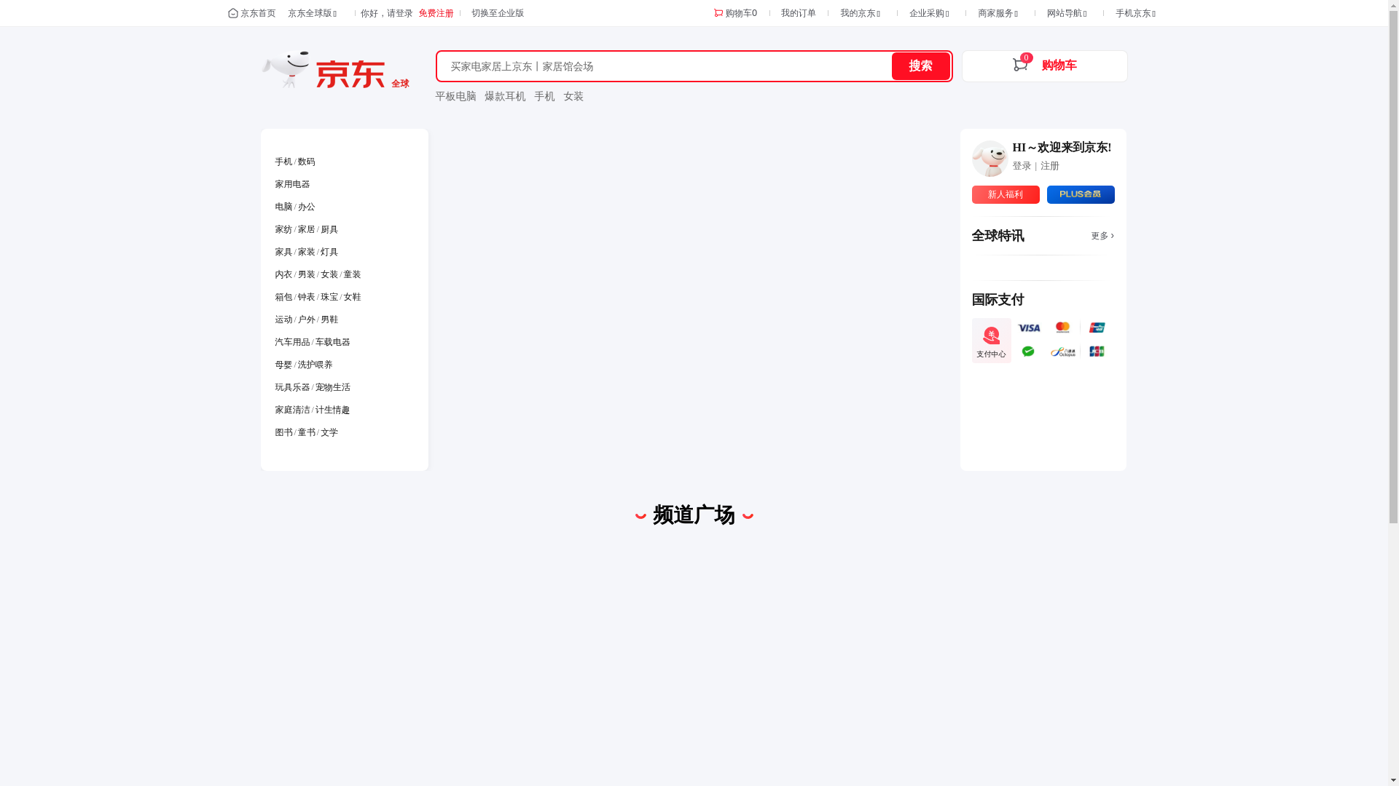Click the Joy dog avatar
Viewport: 1399px width, 786px height.
[x=990, y=159]
